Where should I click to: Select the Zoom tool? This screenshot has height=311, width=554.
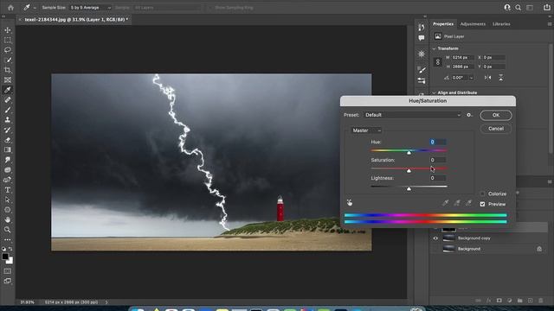tap(8, 230)
